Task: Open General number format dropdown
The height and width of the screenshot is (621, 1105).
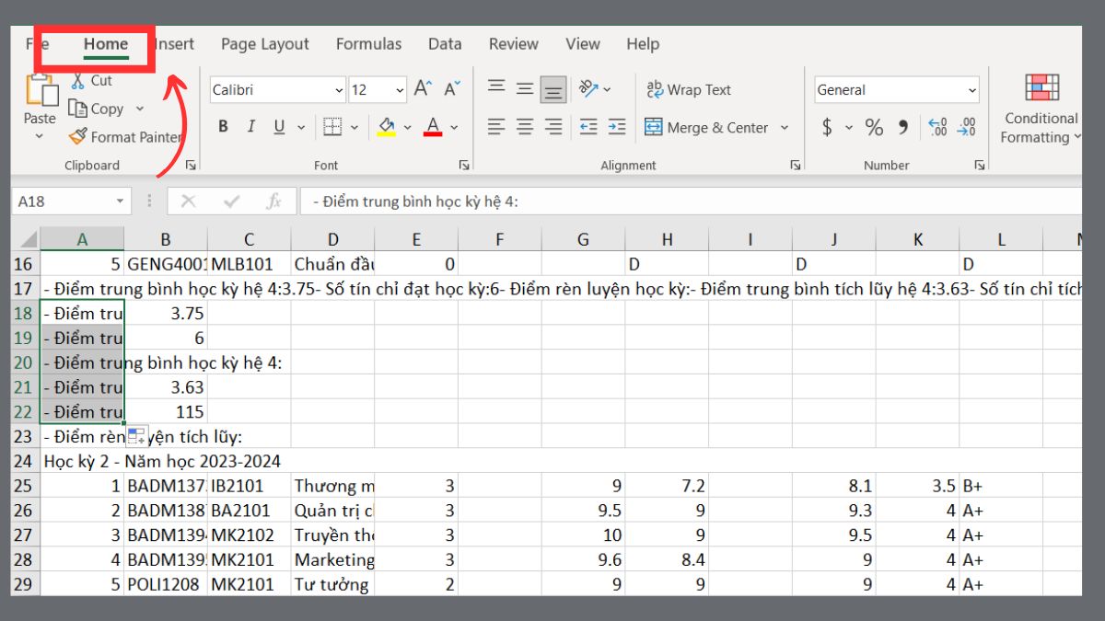Action: (x=972, y=90)
